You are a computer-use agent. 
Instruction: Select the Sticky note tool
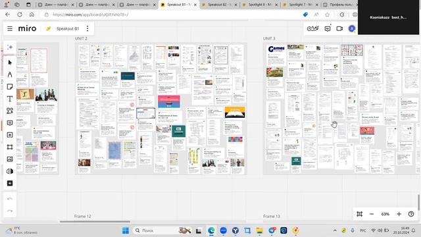point(10,87)
